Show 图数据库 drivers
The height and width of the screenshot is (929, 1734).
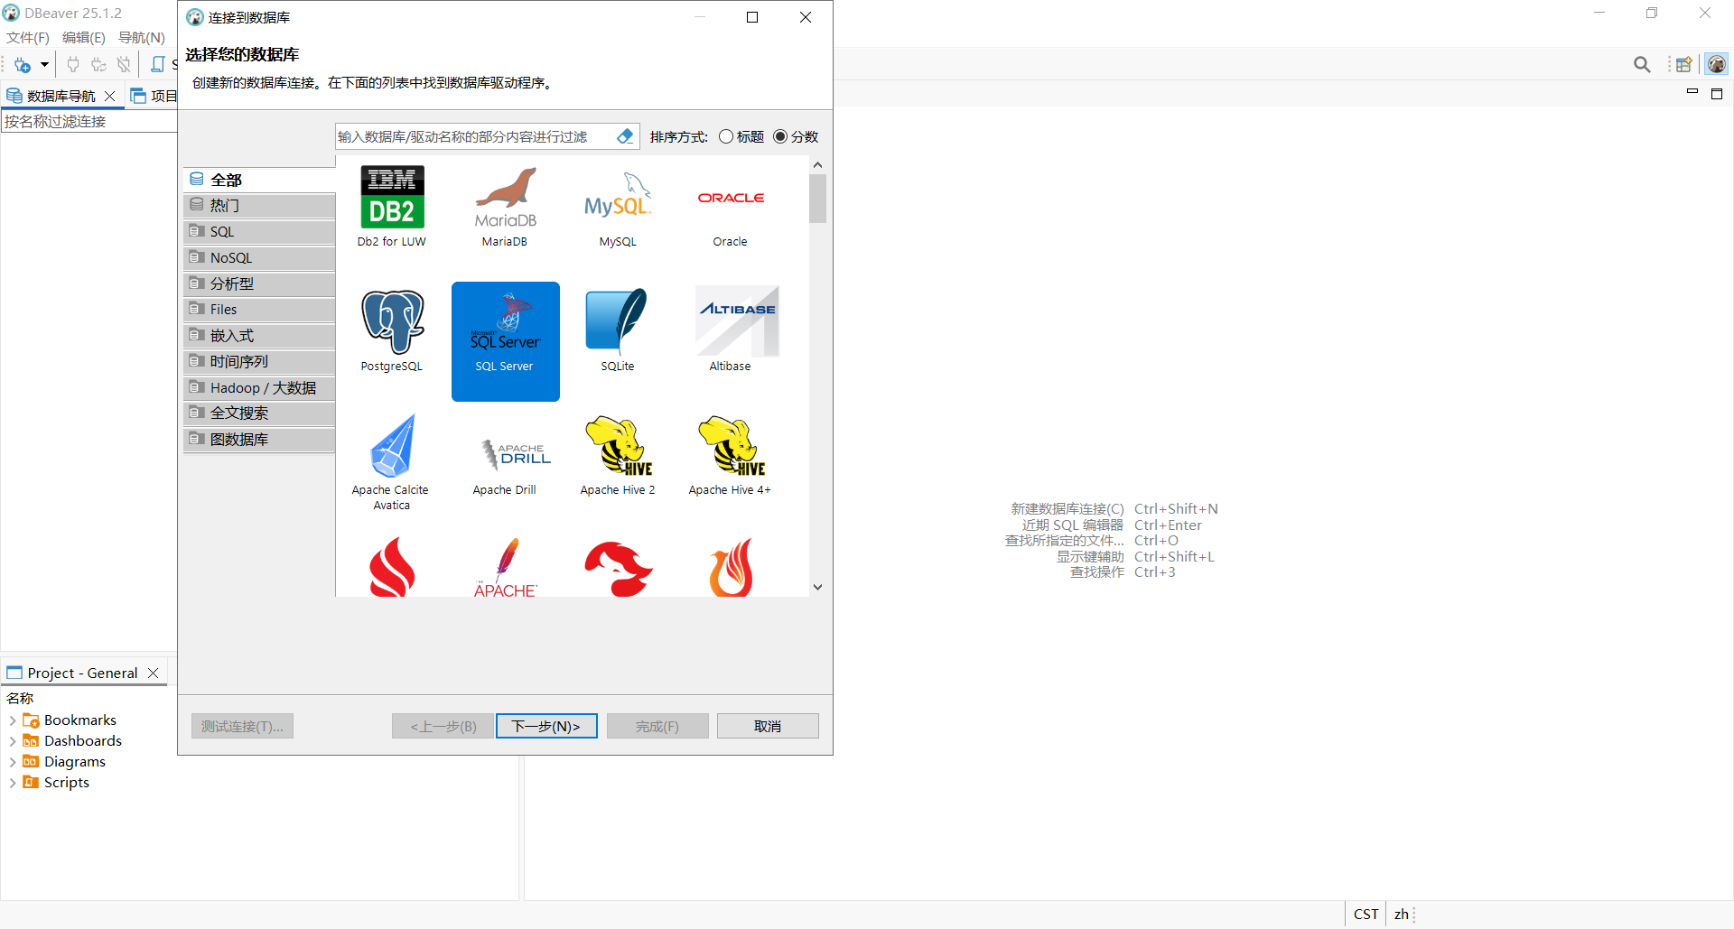click(x=259, y=440)
